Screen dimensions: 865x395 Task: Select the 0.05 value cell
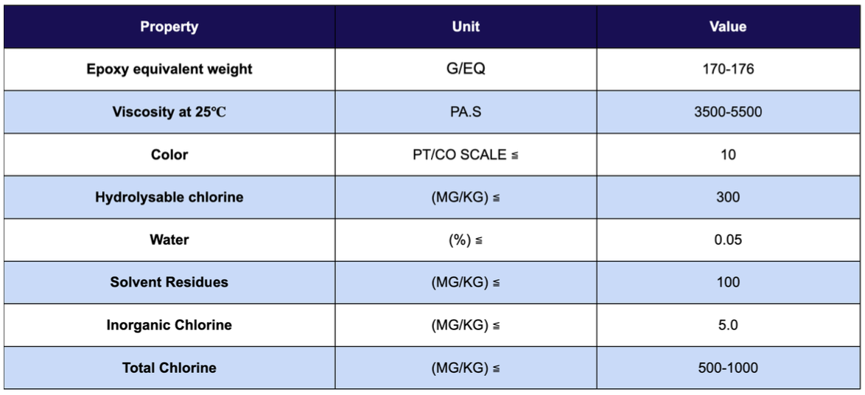[x=728, y=240]
